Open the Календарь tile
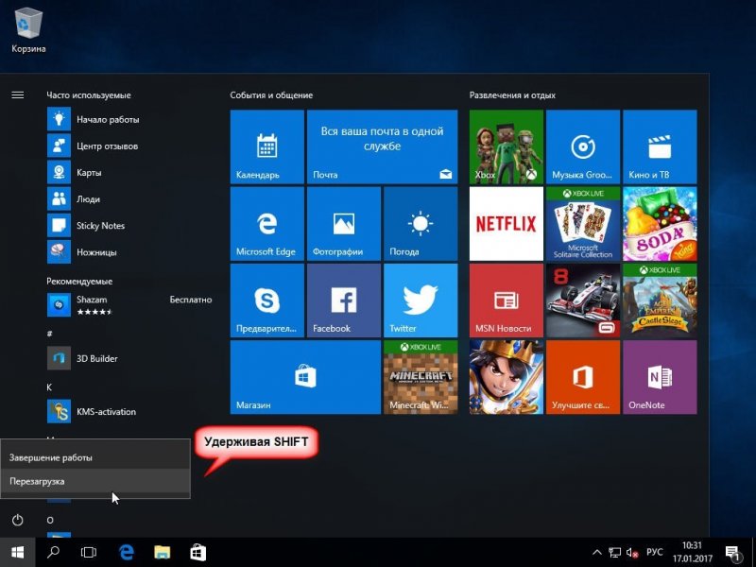This screenshot has width=756, height=567. 267,146
